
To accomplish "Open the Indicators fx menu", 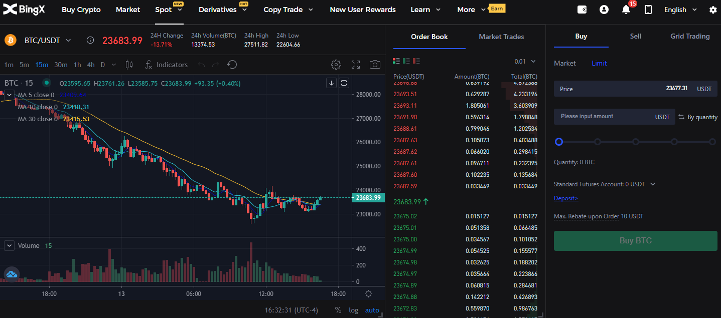I will [x=166, y=65].
